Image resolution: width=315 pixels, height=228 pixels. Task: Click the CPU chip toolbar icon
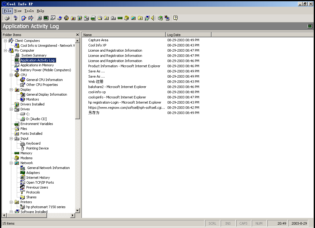[66, 18]
